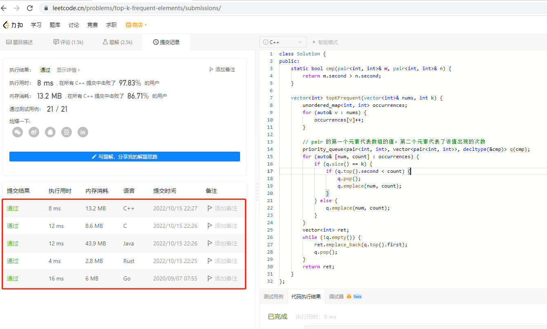Click 添加备注 in Java submission row

coord(222,243)
